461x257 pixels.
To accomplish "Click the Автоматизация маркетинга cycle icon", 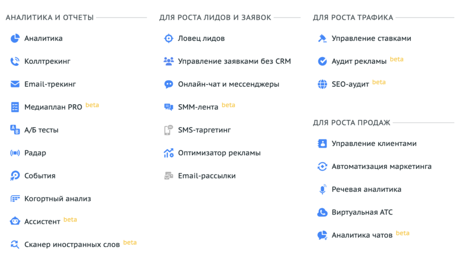I will (322, 167).
